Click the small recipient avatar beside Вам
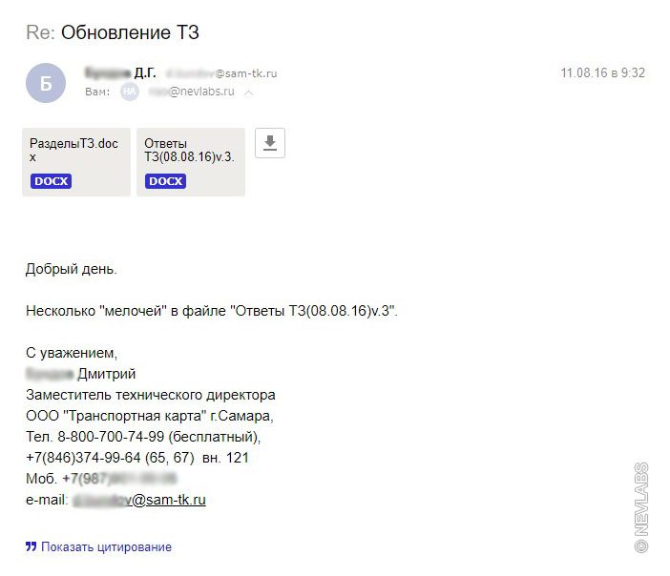The width and height of the screenshot is (670, 576). pos(129,93)
